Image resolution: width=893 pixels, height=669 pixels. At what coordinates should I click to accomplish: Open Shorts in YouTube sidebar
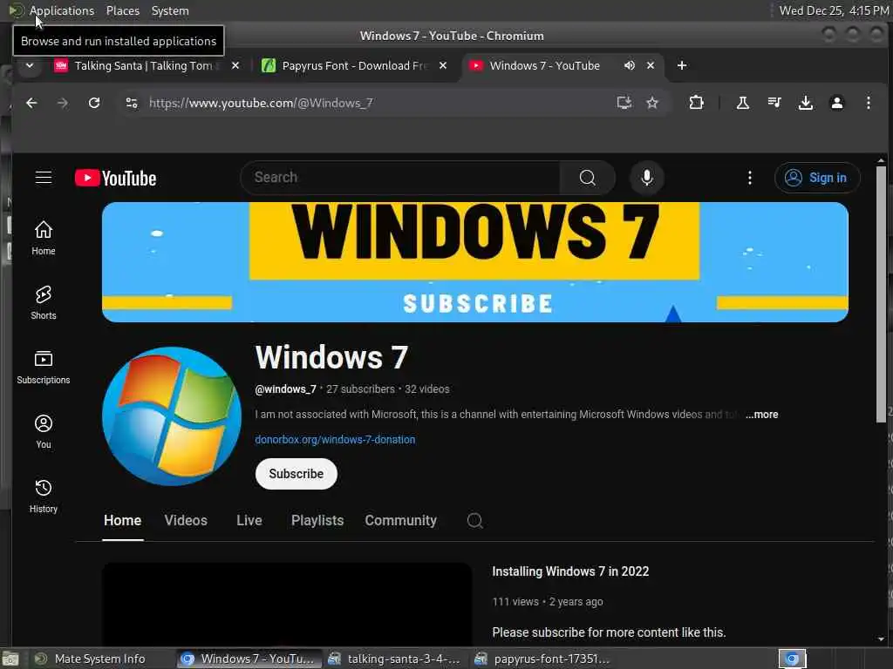(x=44, y=302)
